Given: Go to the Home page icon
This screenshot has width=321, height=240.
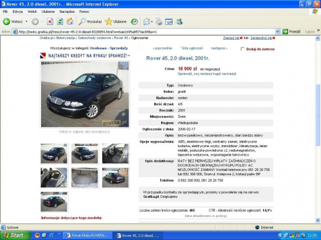Looking at the screenshot, I should click(70, 22).
